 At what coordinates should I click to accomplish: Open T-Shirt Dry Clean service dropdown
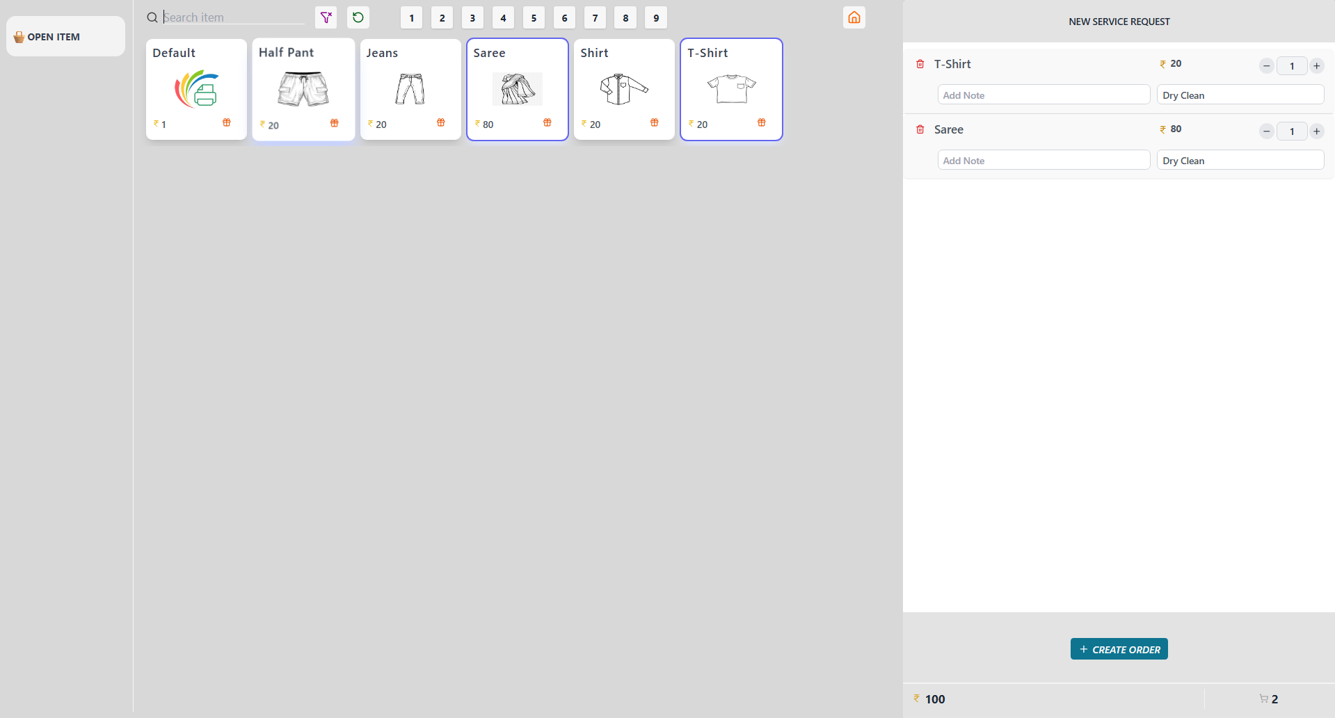click(1240, 95)
